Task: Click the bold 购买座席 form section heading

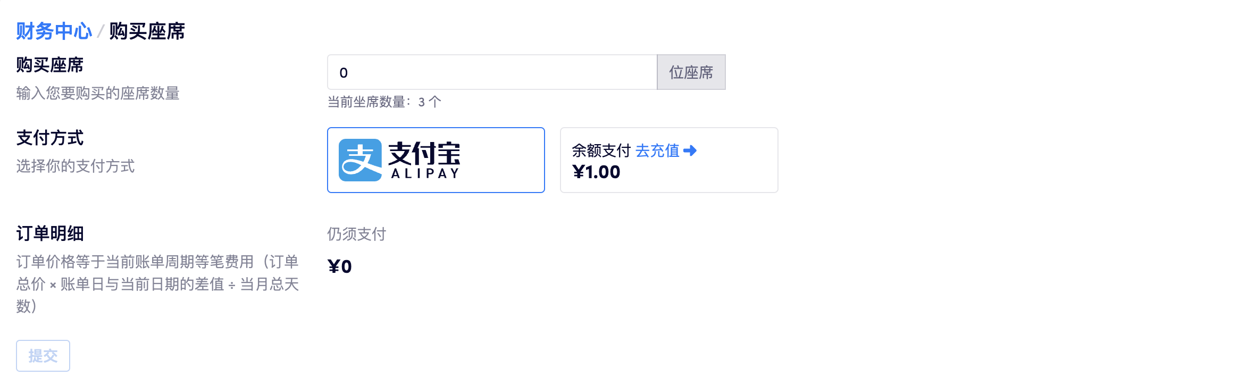Action: click(50, 65)
